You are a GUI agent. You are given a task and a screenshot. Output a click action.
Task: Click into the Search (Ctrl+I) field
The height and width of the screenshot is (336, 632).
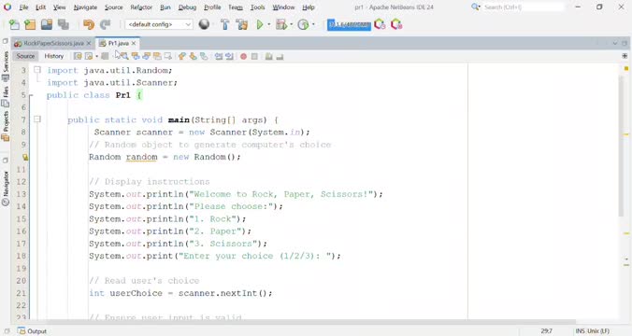point(524,7)
